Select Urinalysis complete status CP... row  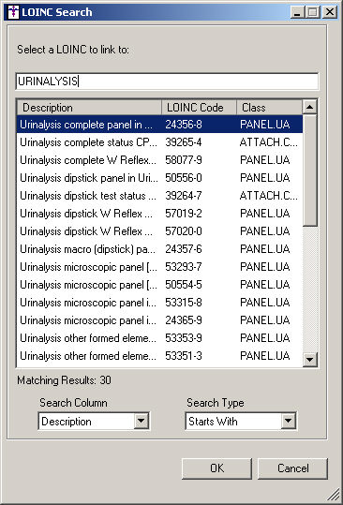tap(159, 142)
